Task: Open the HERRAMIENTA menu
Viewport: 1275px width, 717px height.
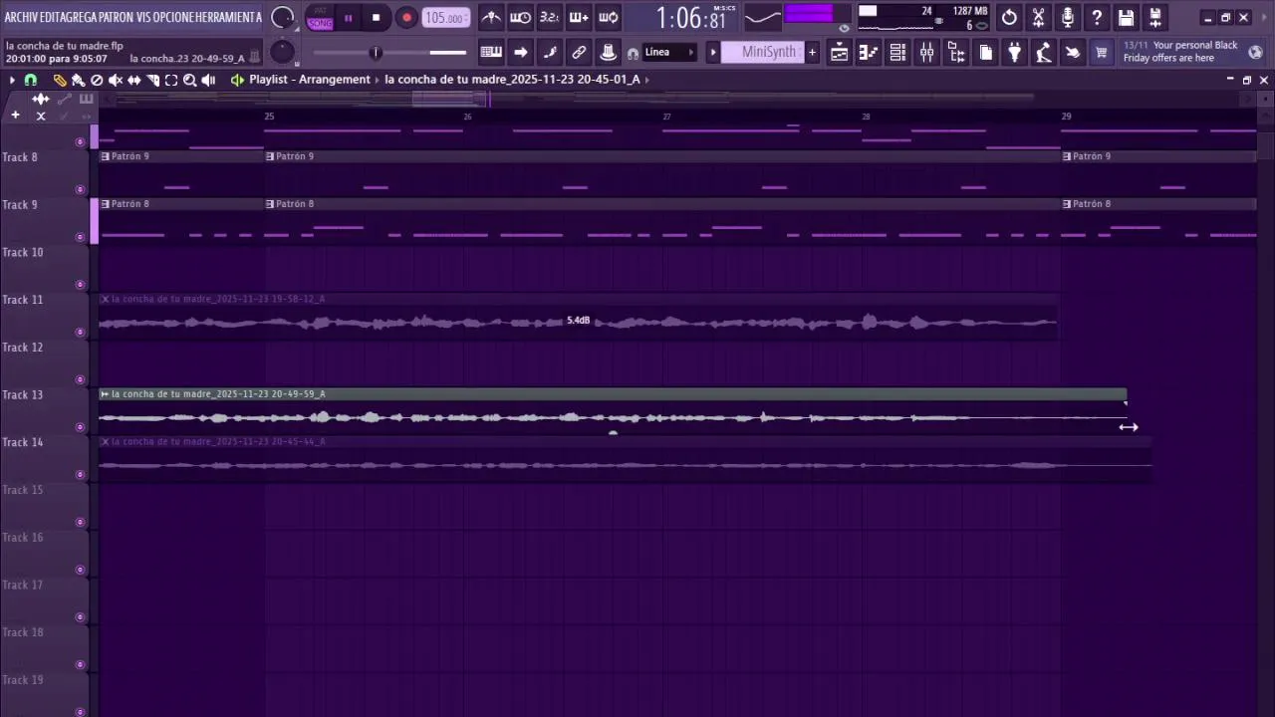Action: [228, 17]
